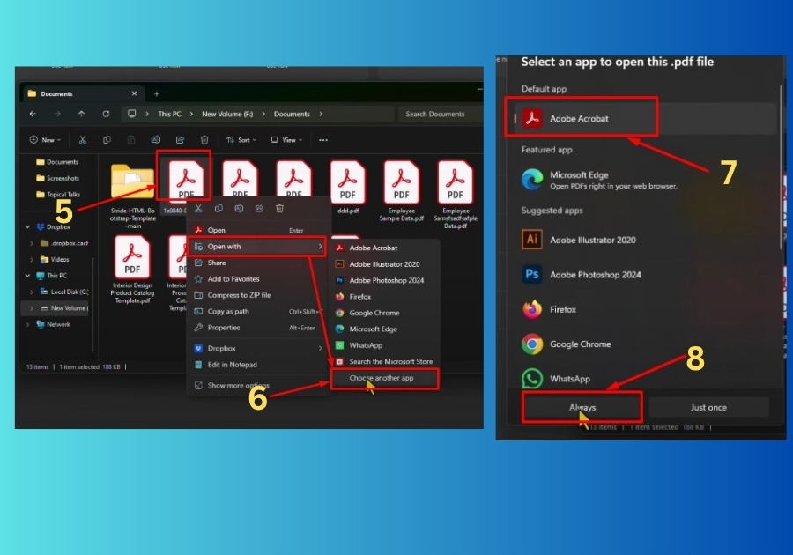Click the Delete icon atop context menu
Image resolution: width=793 pixels, height=555 pixels.
[279, 208]
